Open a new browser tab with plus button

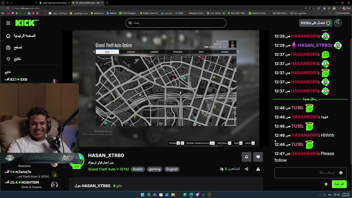107,3
